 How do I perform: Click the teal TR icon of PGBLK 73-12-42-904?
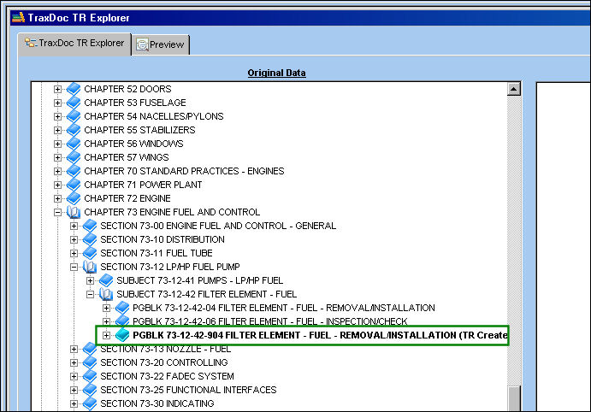click(122, 335)
